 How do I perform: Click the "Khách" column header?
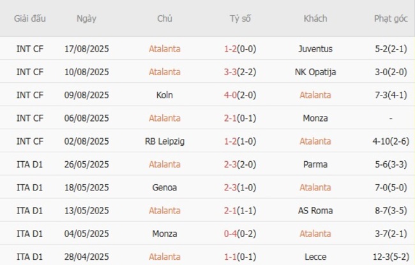coord(315,18)
